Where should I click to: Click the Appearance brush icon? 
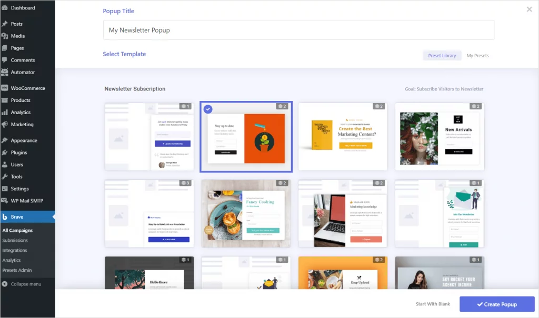point(5,140)
